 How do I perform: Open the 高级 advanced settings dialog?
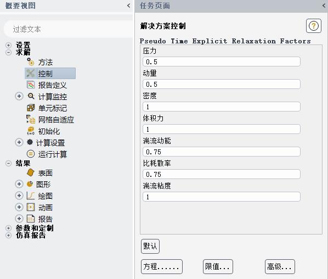[280, 266]
